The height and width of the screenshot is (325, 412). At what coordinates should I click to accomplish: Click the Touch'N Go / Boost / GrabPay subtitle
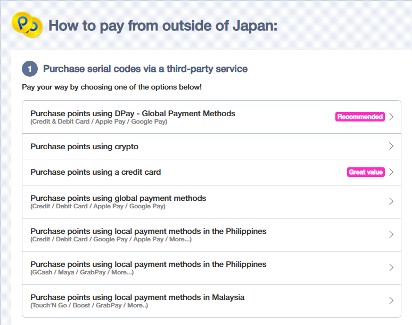[89, 305]
